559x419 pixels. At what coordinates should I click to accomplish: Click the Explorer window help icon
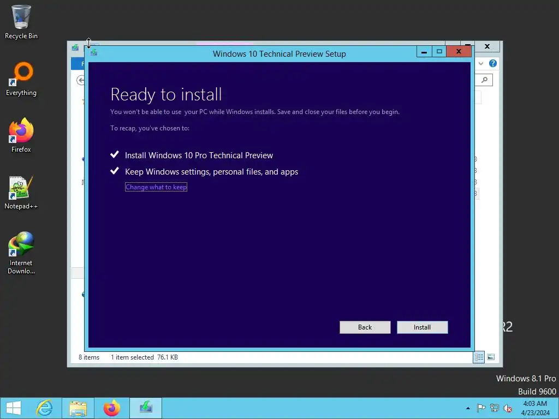click(x=493, y=63)
